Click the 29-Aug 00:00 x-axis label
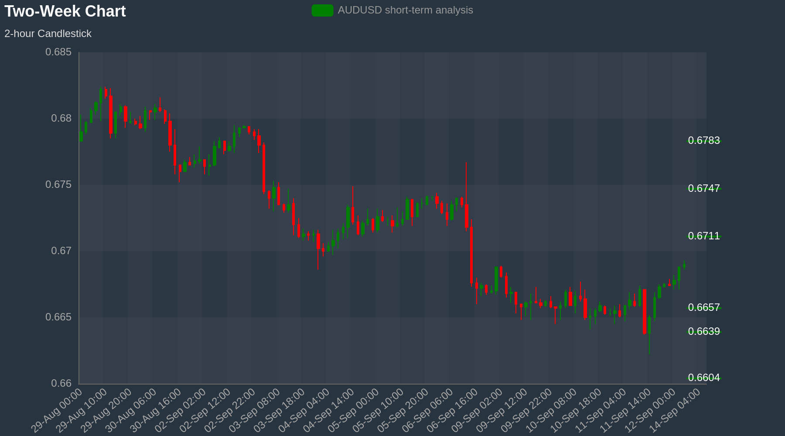Viewport: 785px width, 436px height. 57,411
